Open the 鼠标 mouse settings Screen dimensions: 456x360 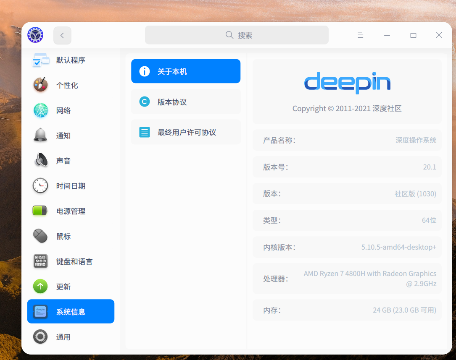click(71, 236)
